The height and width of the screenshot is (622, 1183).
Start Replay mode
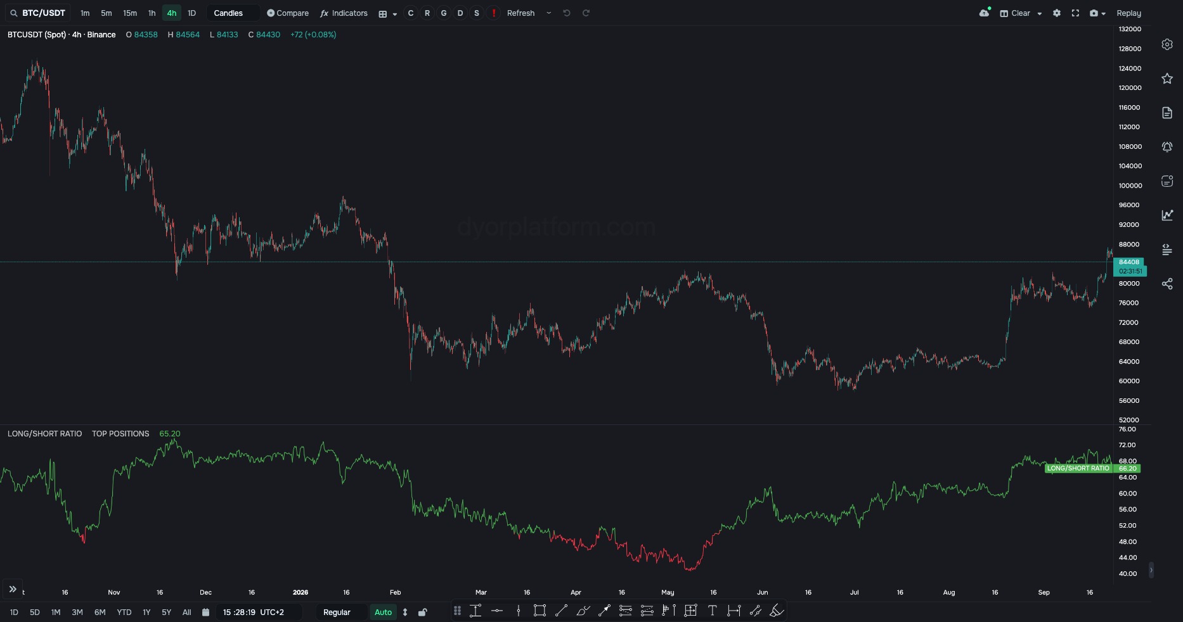(1128, 13)
